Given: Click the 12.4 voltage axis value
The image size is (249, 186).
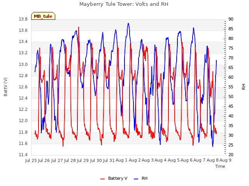Looking at the screenshot, I should (23, 98).
